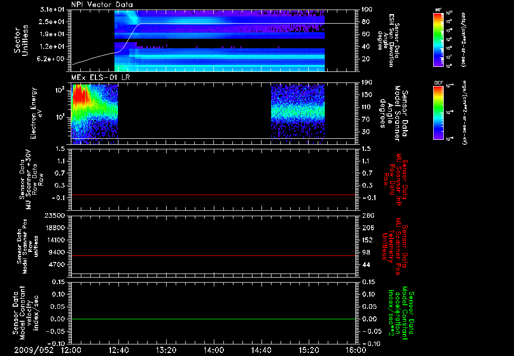The width and height of the screenshot is (514, 356).
Task: Click the Electron Energy eV axis label
Action: [37, 113]
